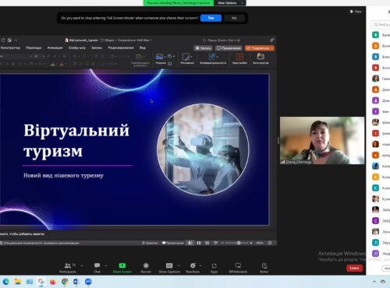Turn on Show Captions in Zoom
The width and height of the screenshot is (390, 288).
tap(169, 268)
